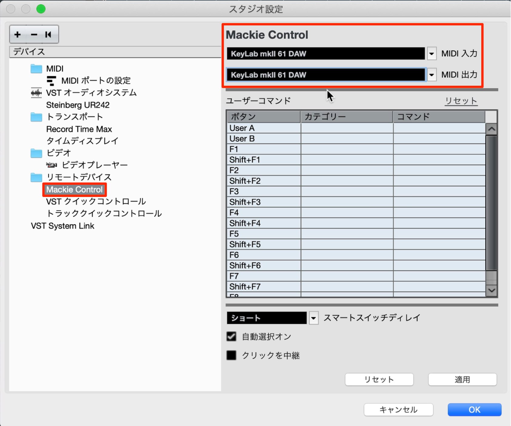Click scroll up arrow of command table
The image size is (511, 426).
[491, 129]
